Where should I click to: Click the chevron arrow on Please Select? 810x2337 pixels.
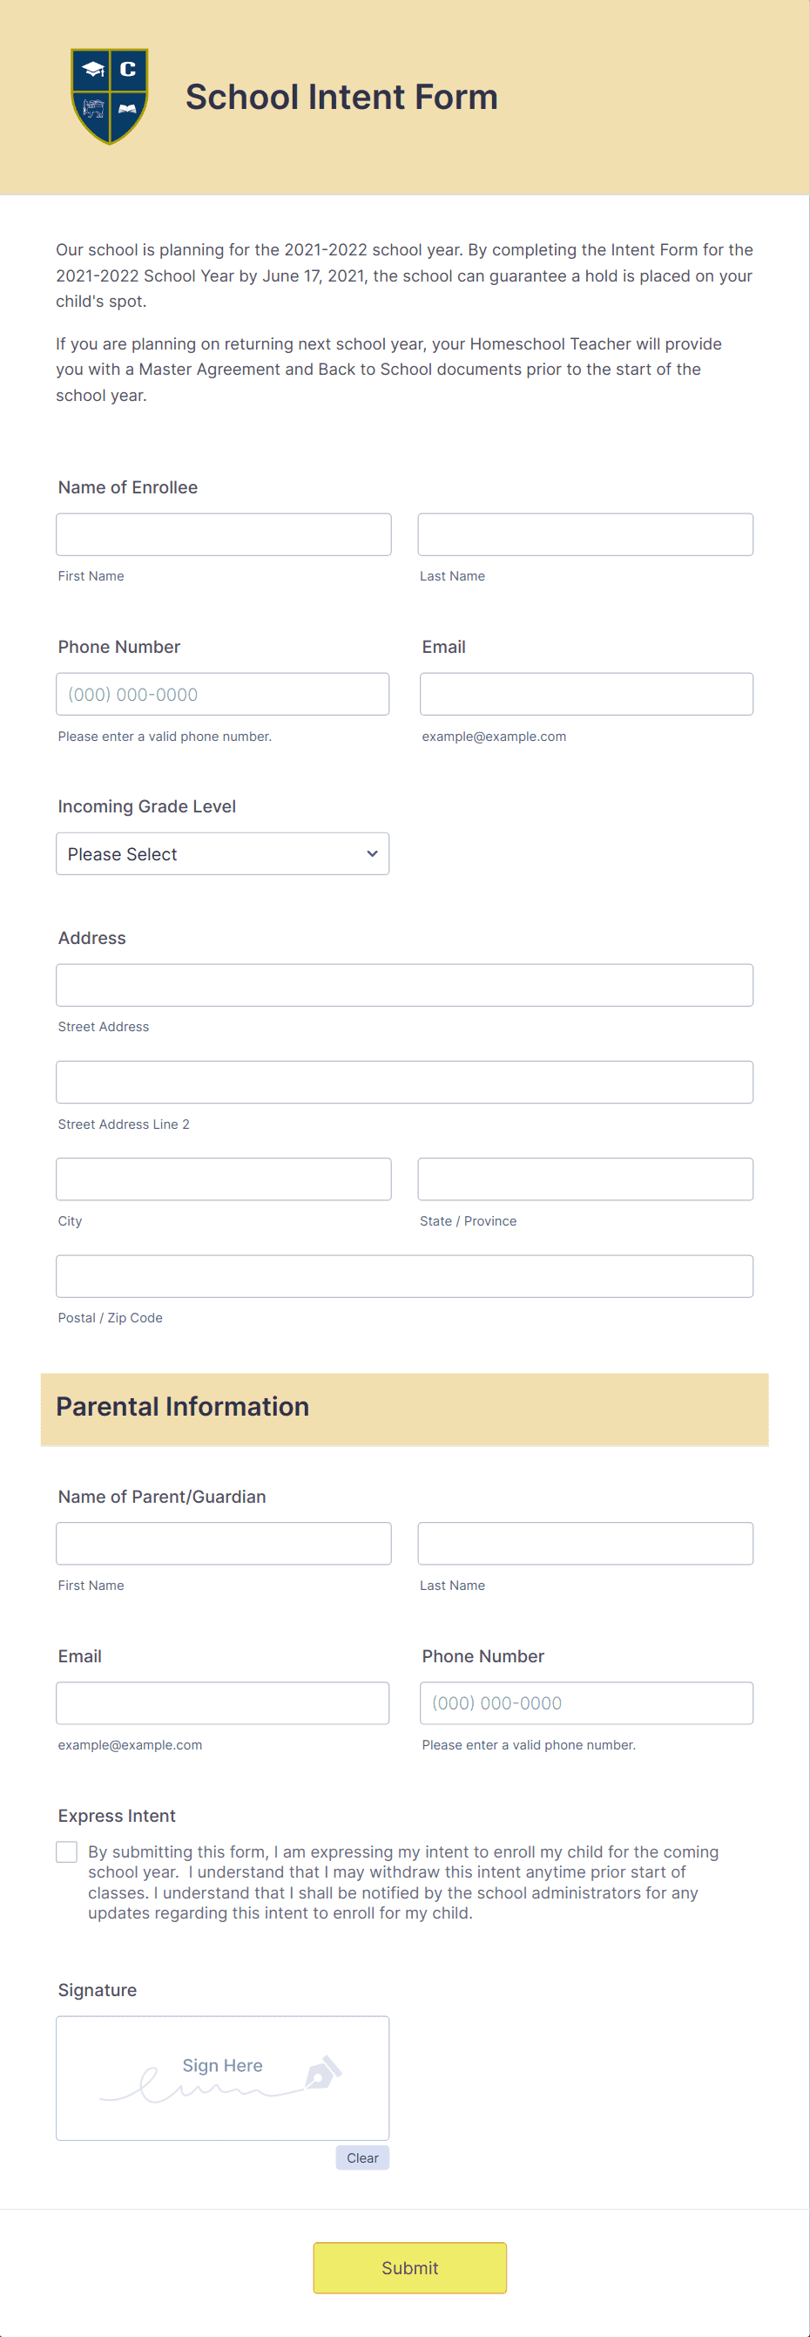372,853
